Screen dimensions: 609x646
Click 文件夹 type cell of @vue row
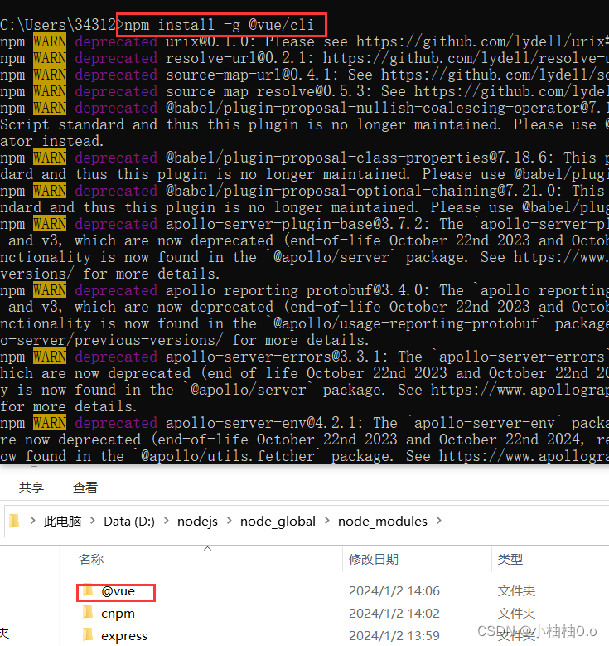[516, 591]
